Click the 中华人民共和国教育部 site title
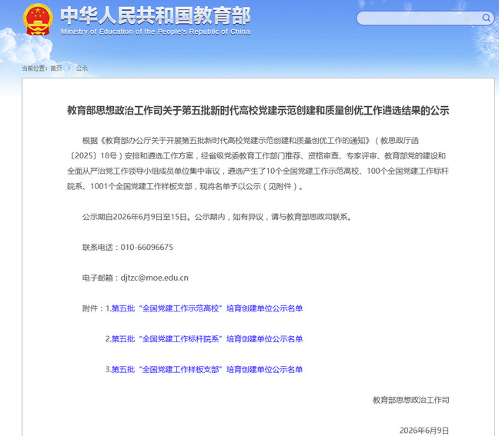This screenshot has height=436, width=499. [x=156, y=16]
